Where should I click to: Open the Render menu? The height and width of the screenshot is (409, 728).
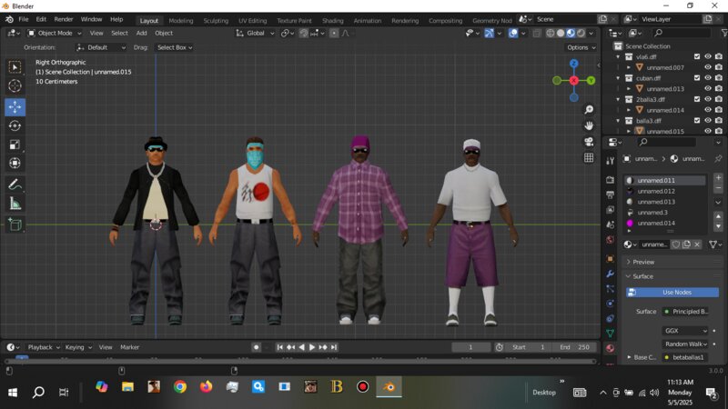64,19
